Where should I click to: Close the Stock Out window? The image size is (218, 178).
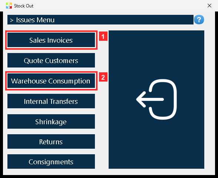tap(209, 6)
